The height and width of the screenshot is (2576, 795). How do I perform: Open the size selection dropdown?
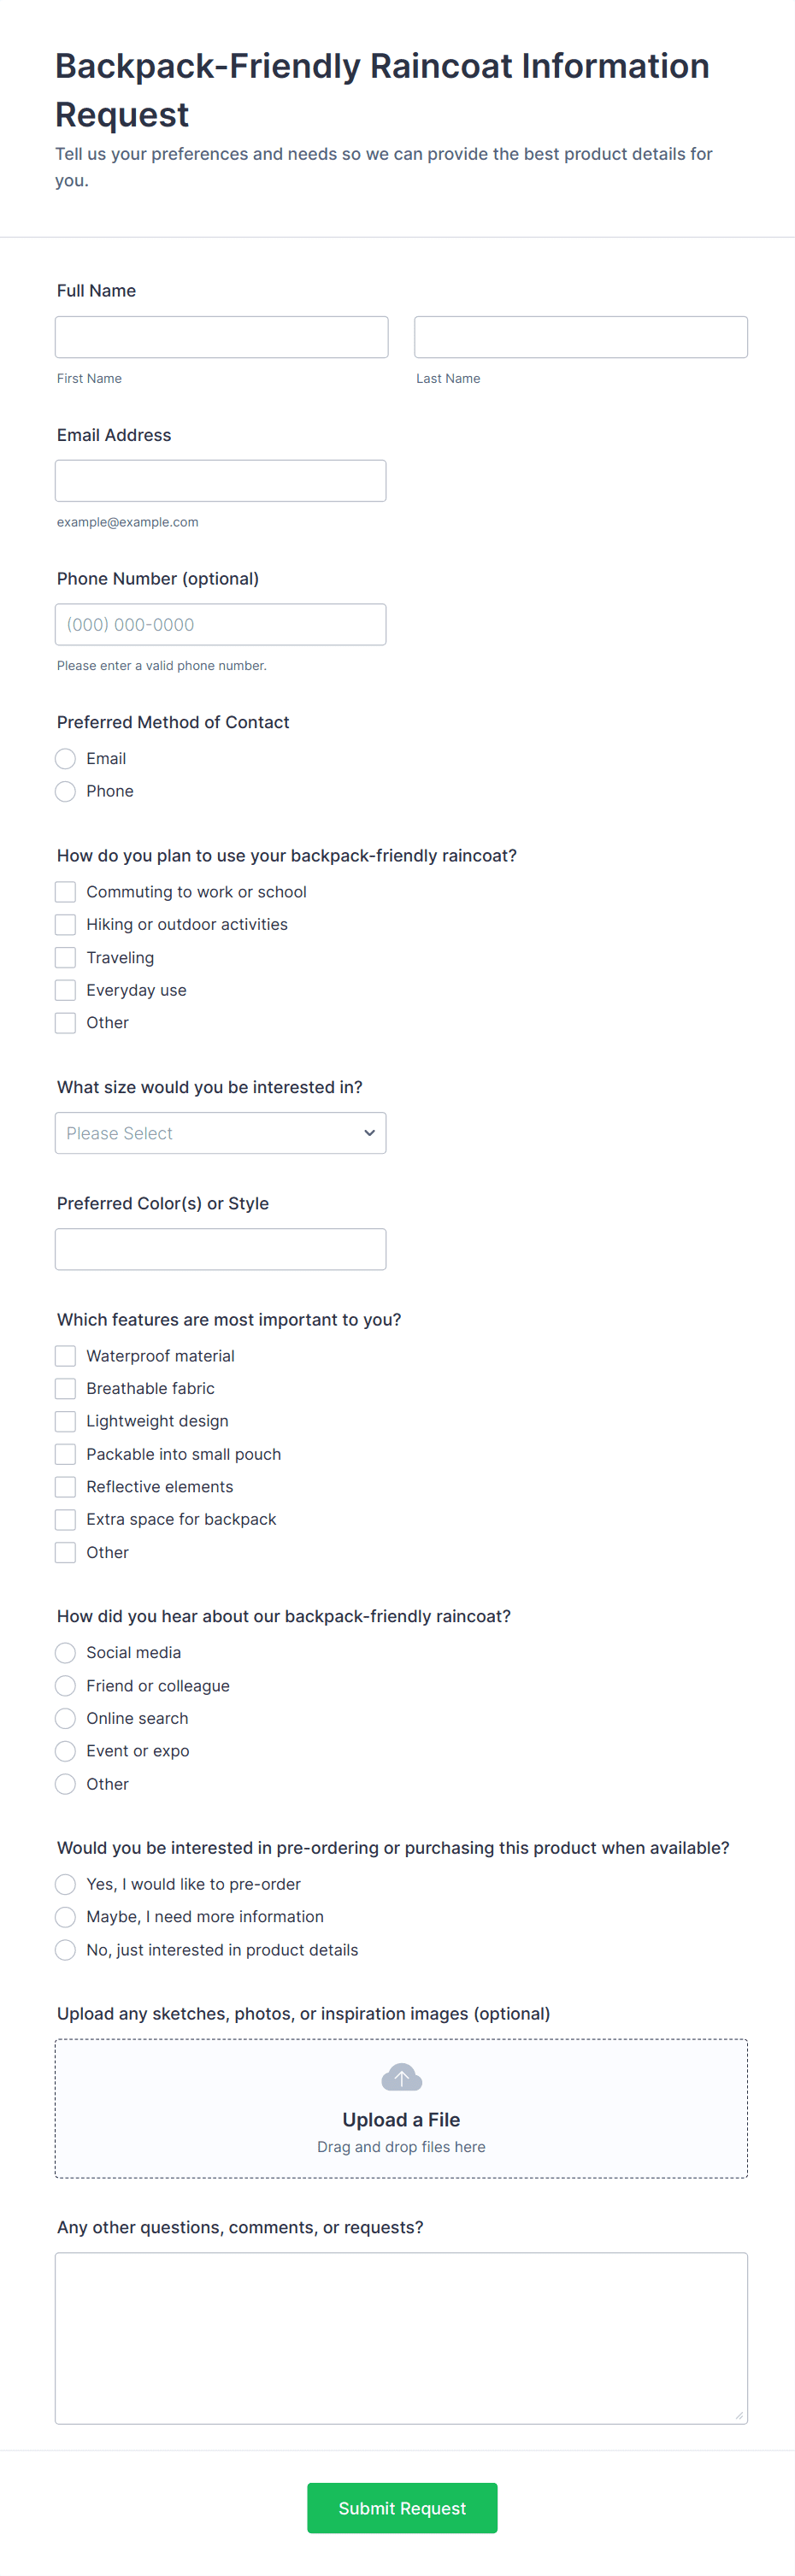pos(220,1133)
